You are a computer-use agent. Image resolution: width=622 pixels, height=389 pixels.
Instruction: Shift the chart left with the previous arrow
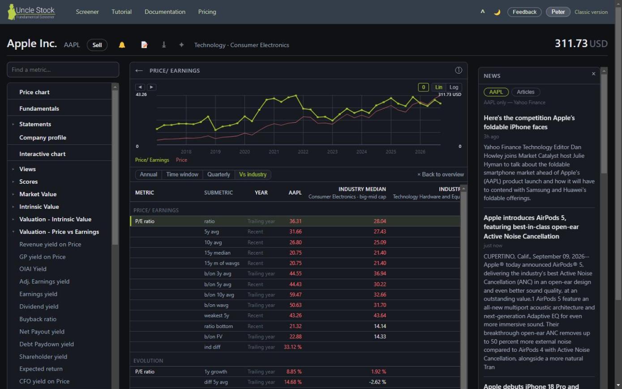pyautogui.click(x=140, y=87)
